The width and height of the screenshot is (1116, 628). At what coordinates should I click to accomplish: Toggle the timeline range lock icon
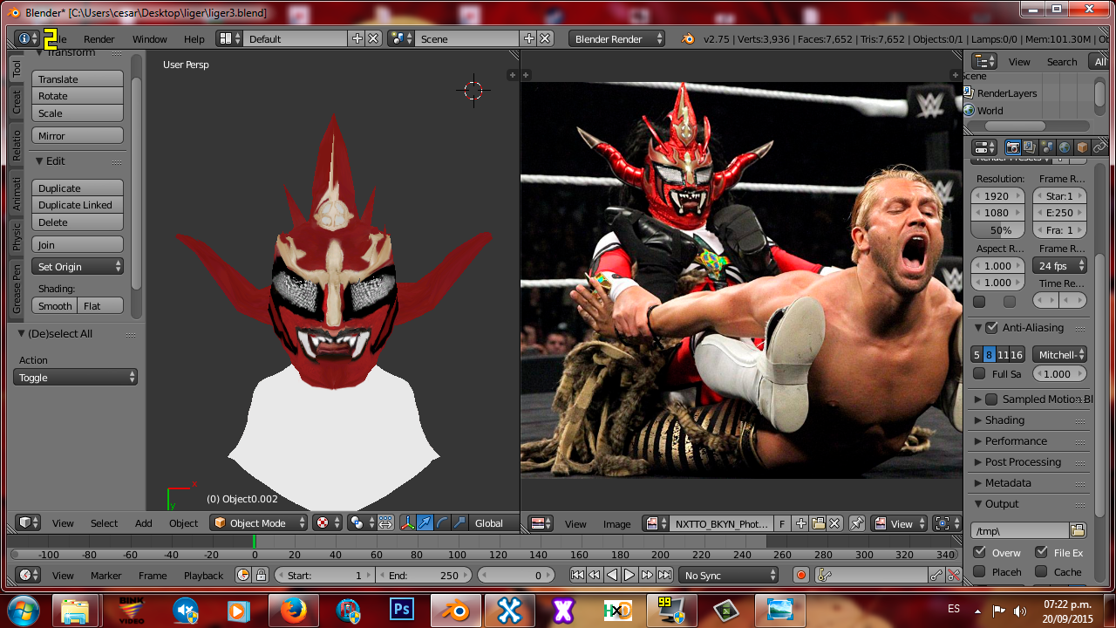tap(260, 575)
